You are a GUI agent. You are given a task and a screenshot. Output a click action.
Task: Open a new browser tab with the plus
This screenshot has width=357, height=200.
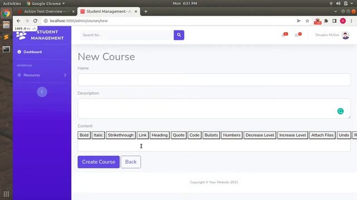tap(146, 11)
